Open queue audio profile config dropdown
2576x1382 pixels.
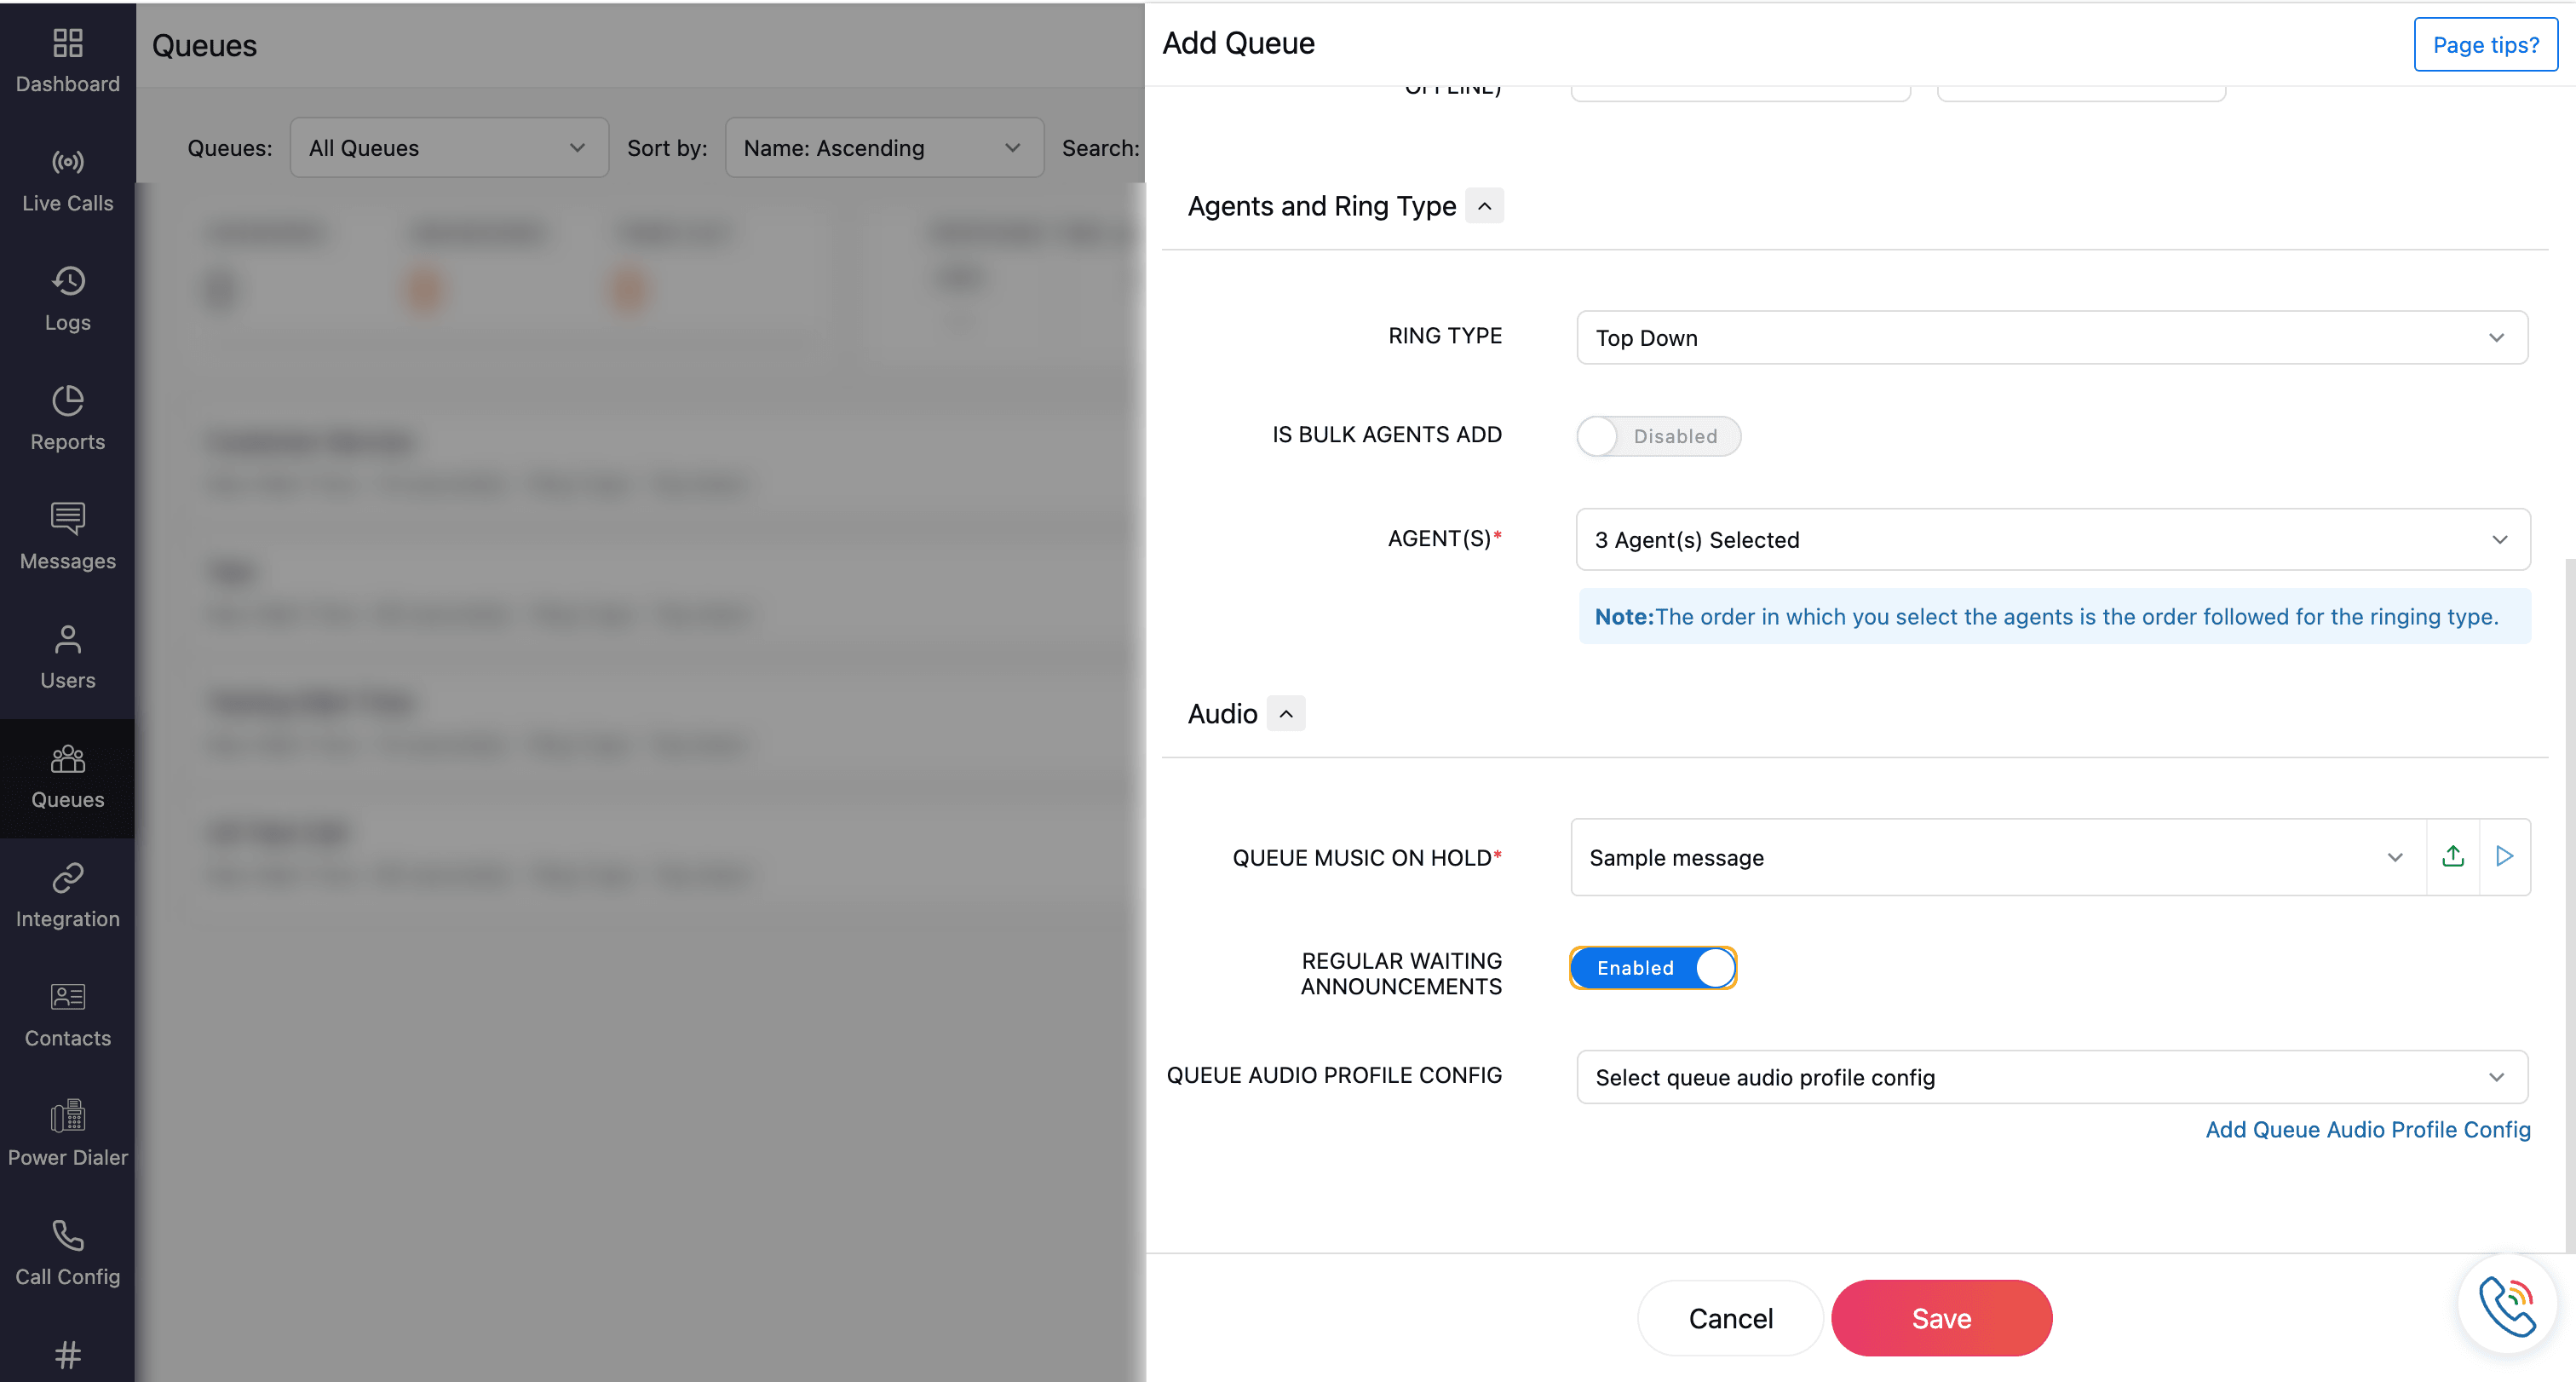pyautogui.click(x=2051, y=1077)
